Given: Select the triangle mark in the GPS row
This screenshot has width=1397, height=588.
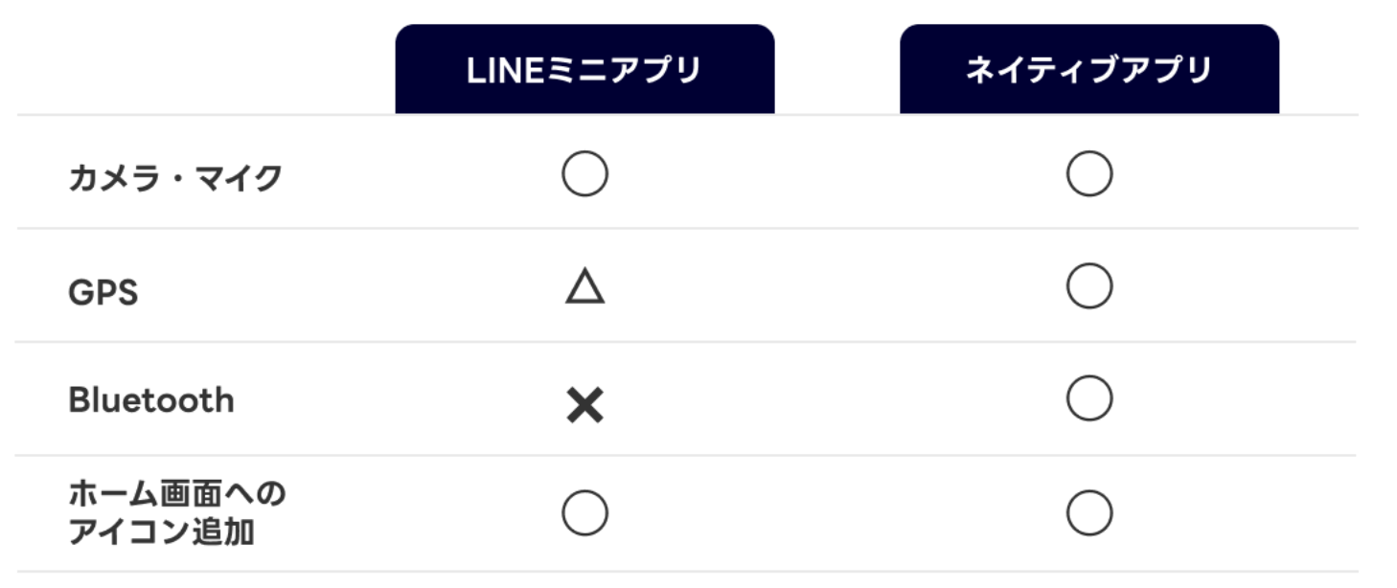Looking at the screenshot, I should tap(584, 286).
